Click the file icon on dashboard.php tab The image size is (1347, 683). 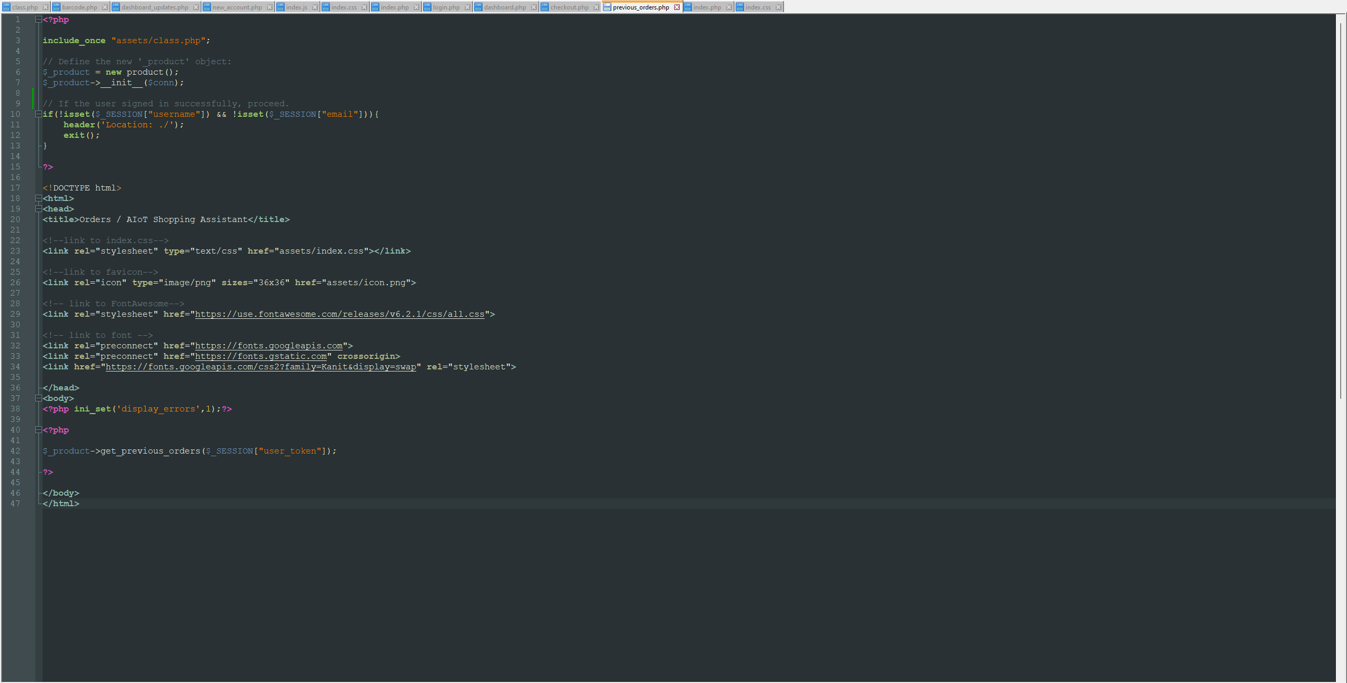click(477, 7)
